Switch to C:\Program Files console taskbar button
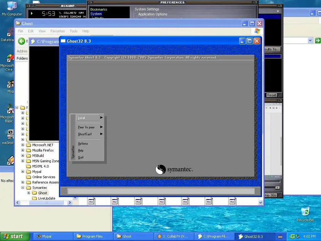Viewport: 321px width, 241px height. (x=214, y=236)
